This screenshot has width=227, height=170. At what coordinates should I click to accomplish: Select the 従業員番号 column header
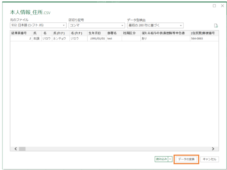click(20, 33)
